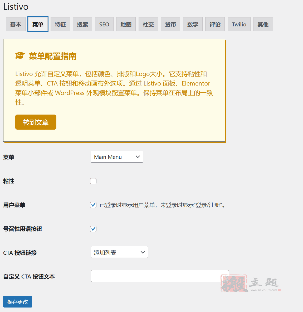Open the 数字 tab

click(193, 24)
